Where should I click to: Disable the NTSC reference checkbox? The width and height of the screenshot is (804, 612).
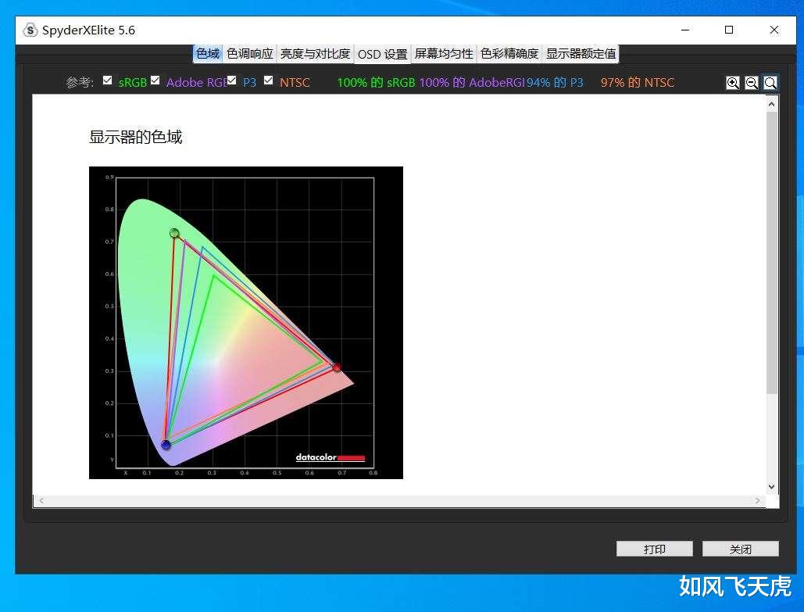268,79
